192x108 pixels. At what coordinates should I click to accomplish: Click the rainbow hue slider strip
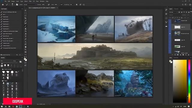click(189, 81)
